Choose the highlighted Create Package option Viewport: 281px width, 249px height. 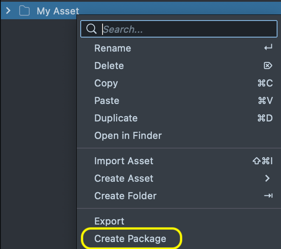pyautogui.click(x=130, y=239)
